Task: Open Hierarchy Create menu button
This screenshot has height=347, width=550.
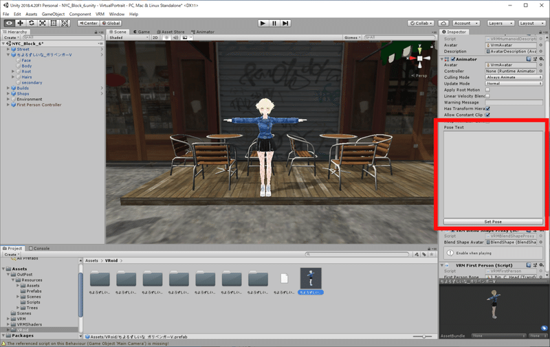Action: (12, 38)
